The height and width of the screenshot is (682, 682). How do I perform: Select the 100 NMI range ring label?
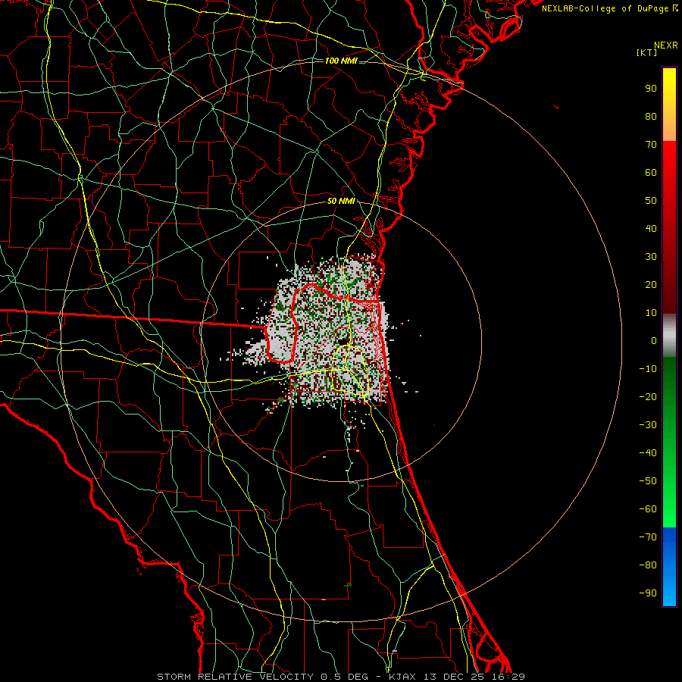[341, 61]
